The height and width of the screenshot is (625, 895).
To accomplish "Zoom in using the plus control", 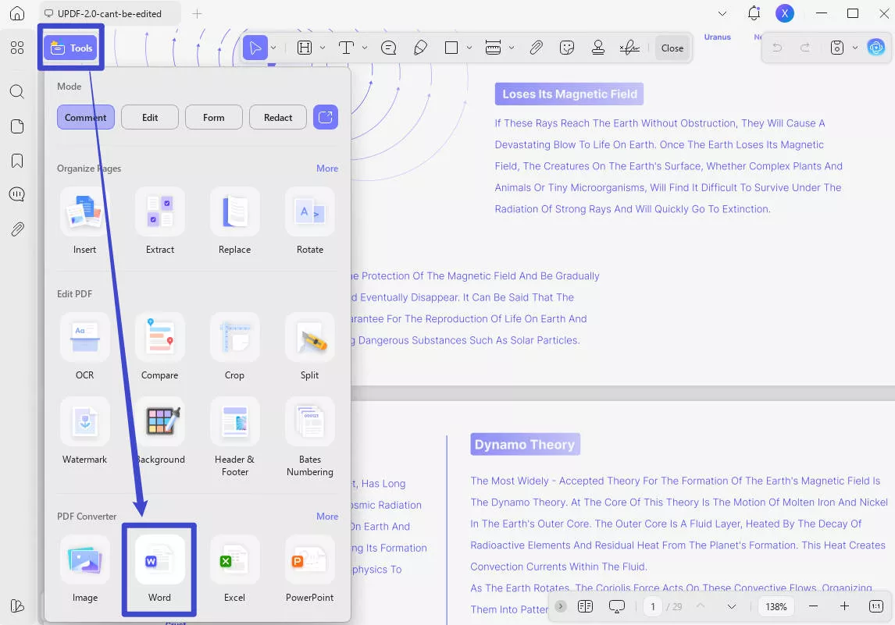I will (x=844, y=605).
